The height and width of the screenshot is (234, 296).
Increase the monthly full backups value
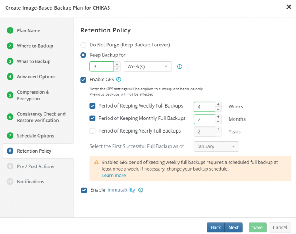point(218,116)
